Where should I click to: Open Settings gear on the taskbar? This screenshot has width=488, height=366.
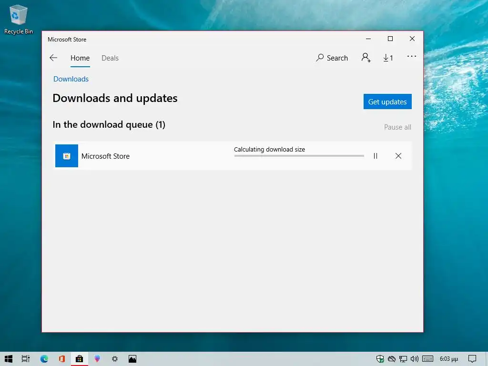[115, 359]
